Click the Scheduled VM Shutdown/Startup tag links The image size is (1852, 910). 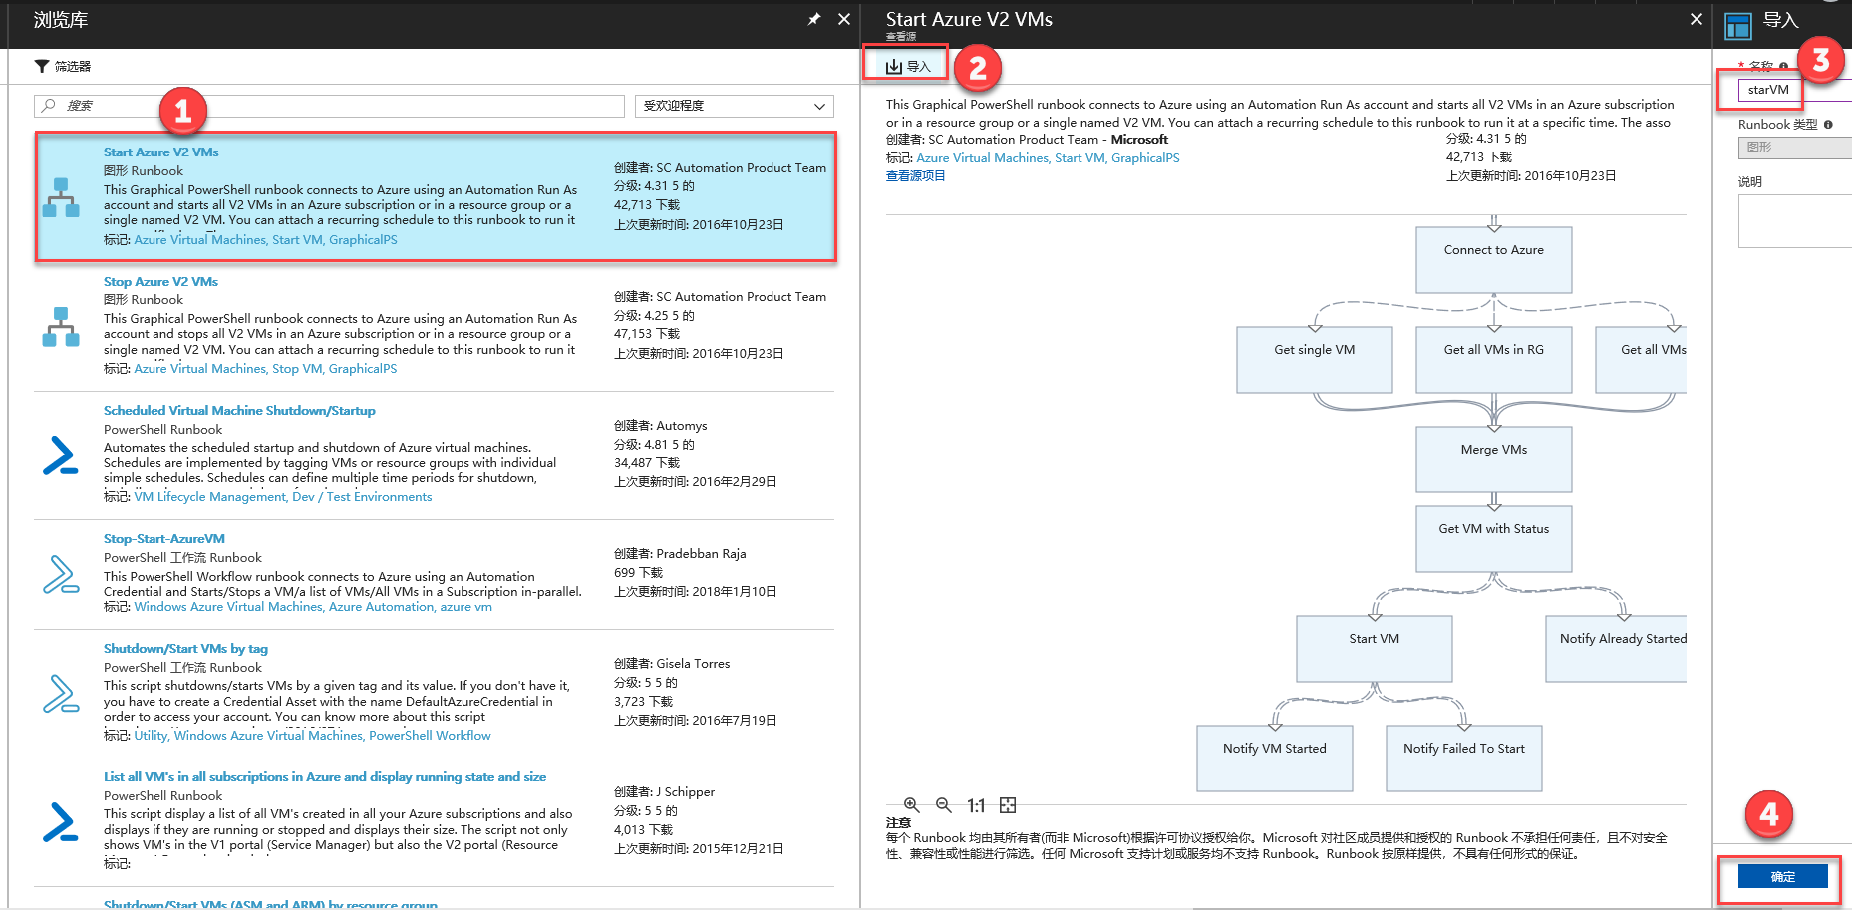point(283,497)
